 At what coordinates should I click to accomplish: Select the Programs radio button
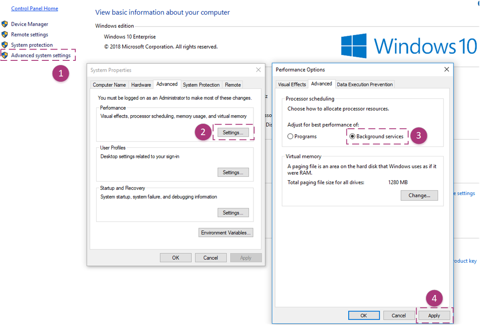[x=290, y=136]
